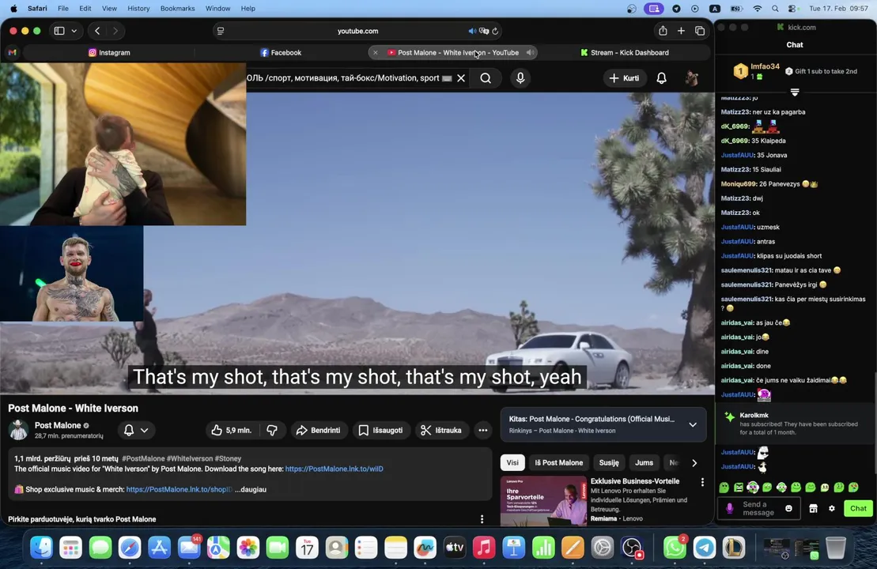Viewport: 877px width, 569px height.
Task: Dislike the video with thumbs down
Action: (x=272, y=431)
